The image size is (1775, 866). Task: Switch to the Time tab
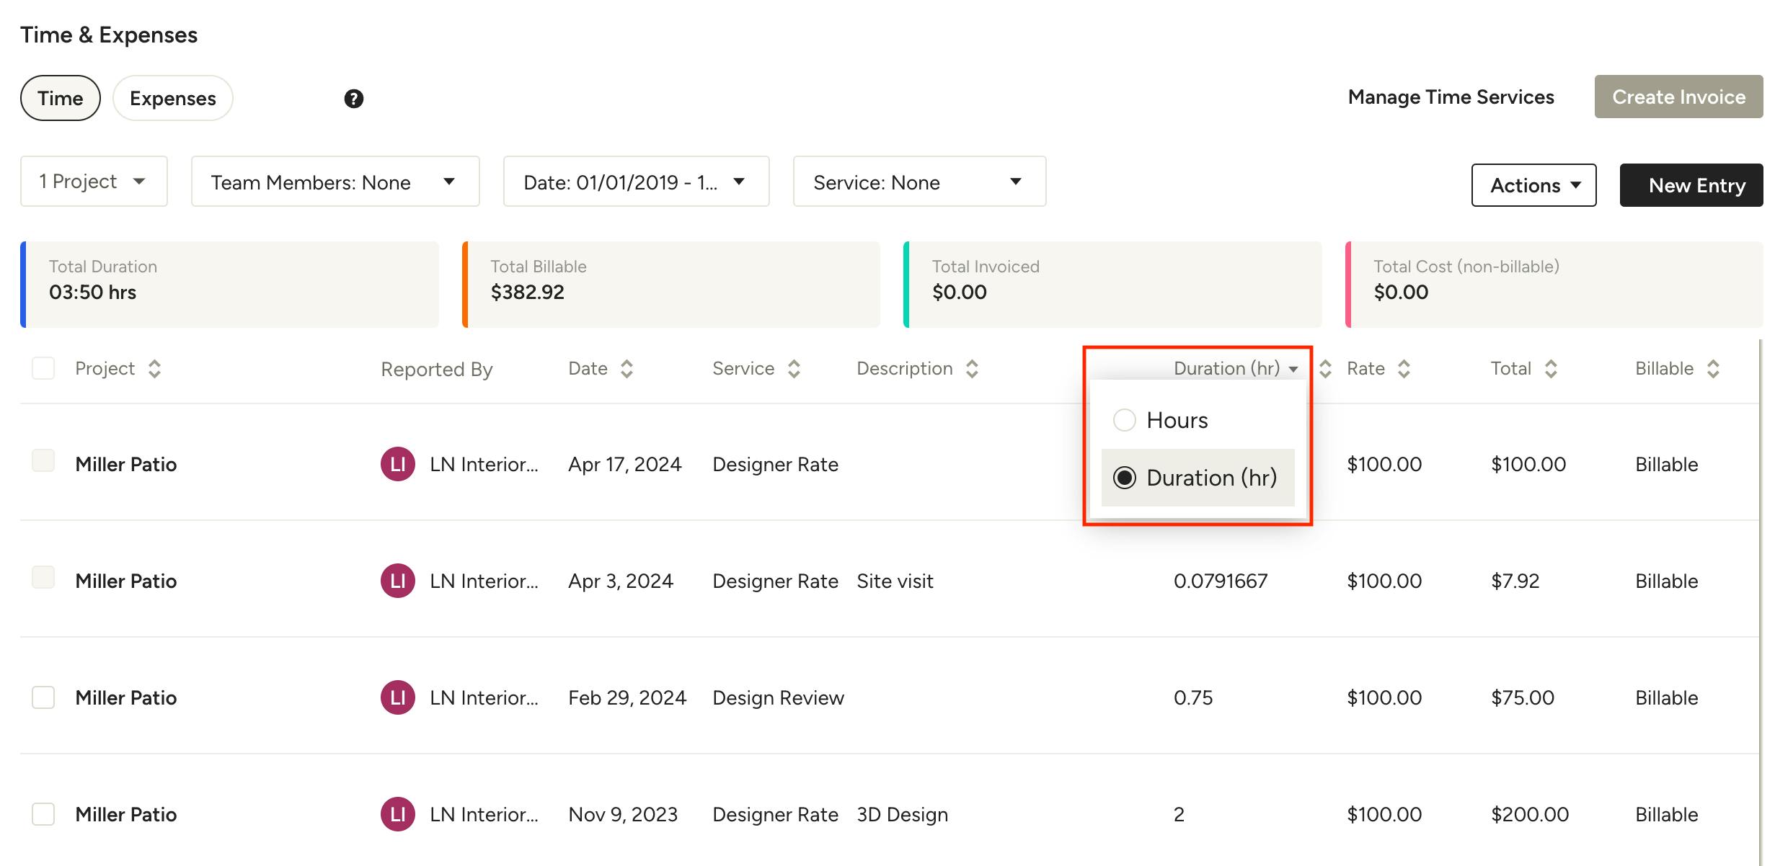pos(61,98)
